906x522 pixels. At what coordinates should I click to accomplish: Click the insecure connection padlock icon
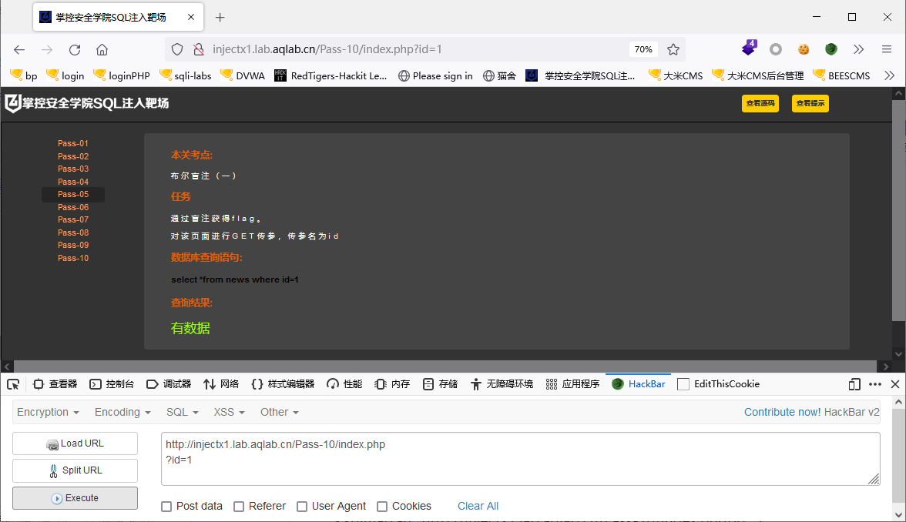(x=199, y=49)
